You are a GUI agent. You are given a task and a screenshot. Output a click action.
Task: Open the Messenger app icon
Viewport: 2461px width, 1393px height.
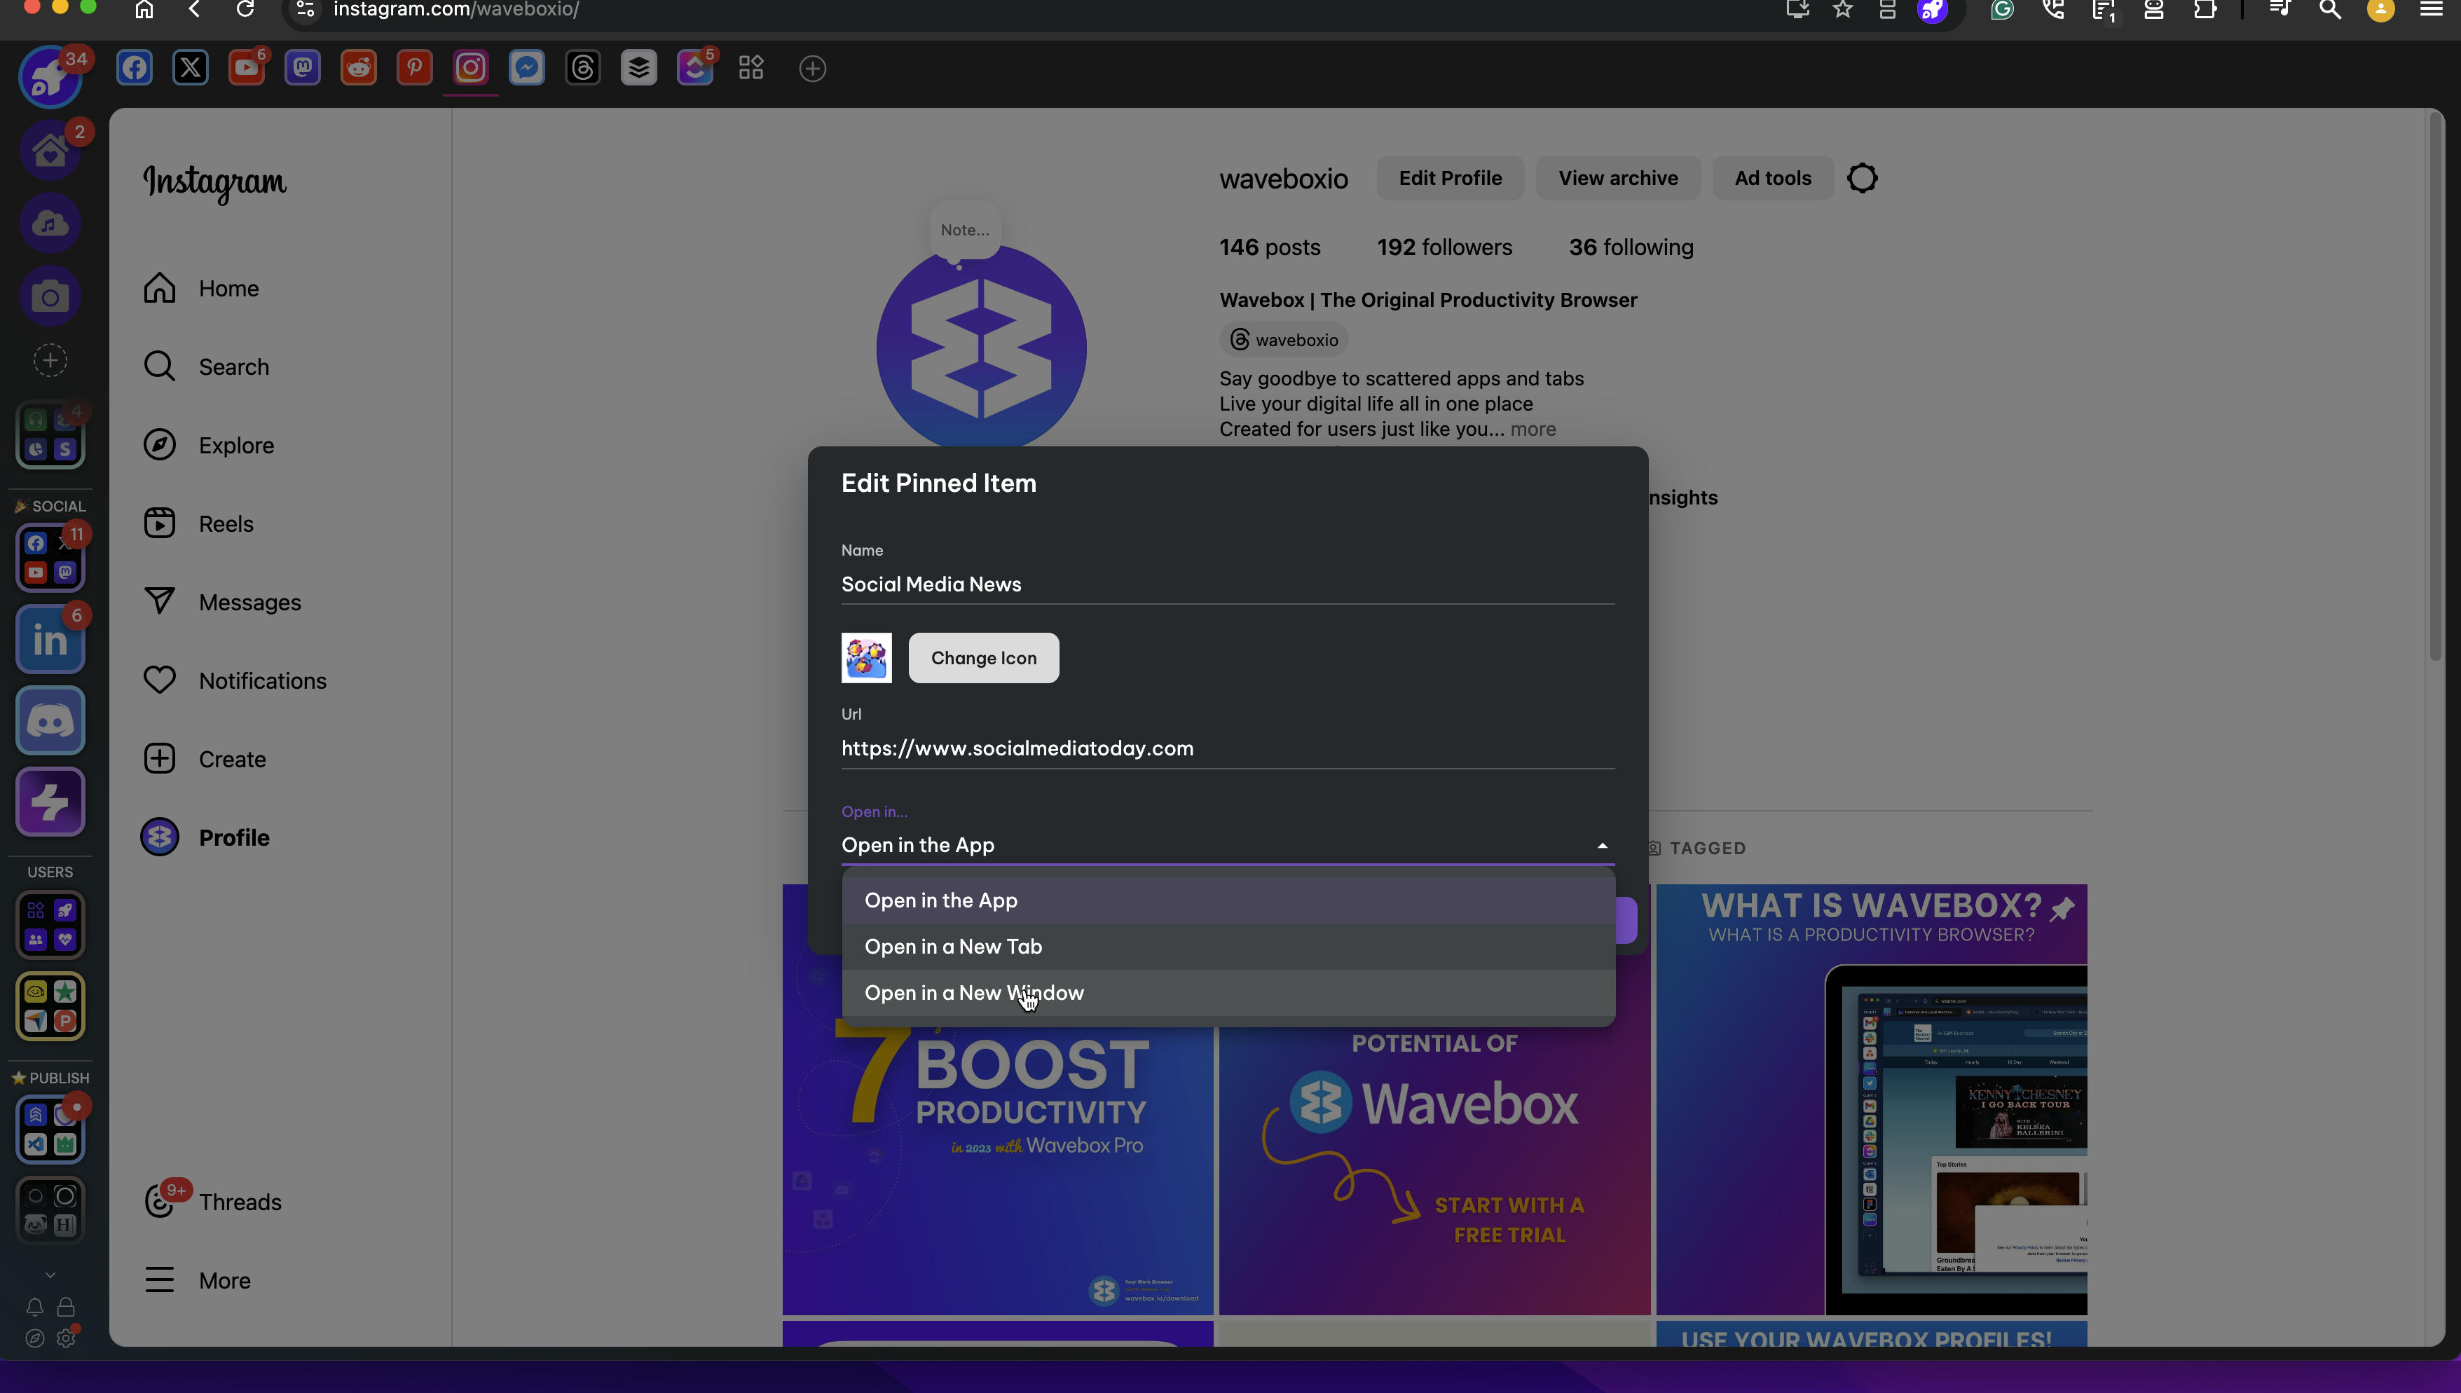527,68
